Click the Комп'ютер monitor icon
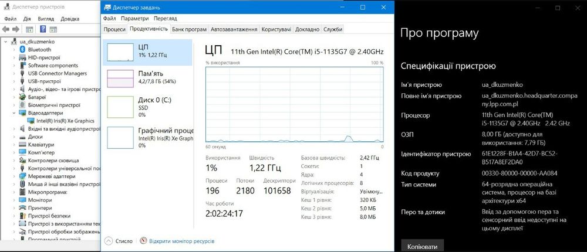Image resolution: width=587 pixels, height=252 pixels. [x=22, y=152]
